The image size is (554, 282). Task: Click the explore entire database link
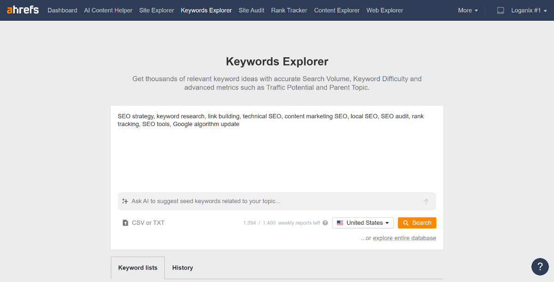pyautogui.click(x=404, y=238)
